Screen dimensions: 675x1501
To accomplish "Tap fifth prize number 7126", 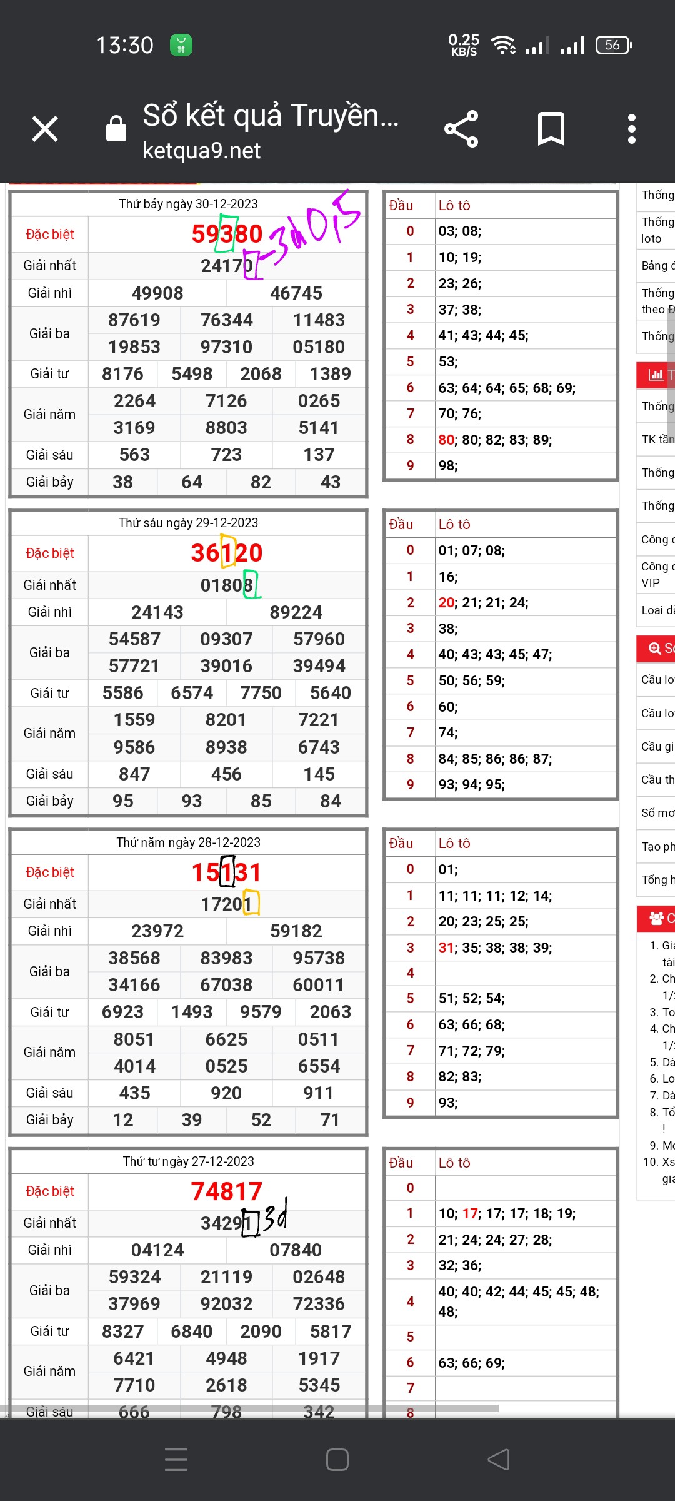I will (x=226, y=401).
